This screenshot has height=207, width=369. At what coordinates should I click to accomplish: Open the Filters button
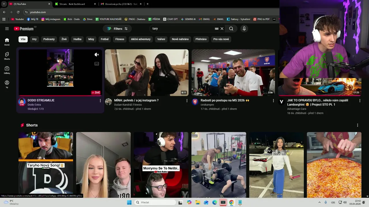click(117, 28)
